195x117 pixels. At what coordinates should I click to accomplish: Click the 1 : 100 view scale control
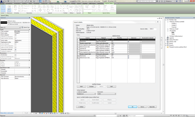tap(35, 113)
